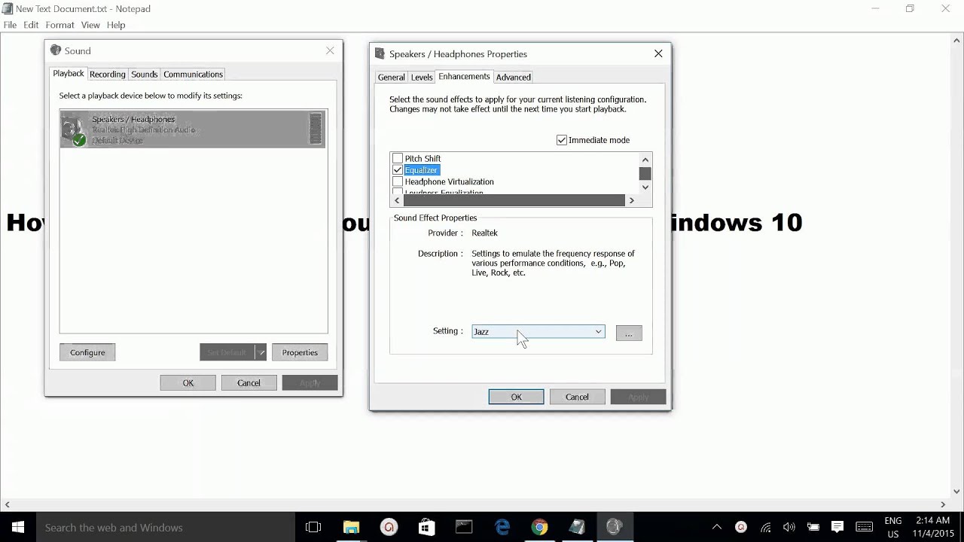This screenshot has width=964, height=542.
Task: Open the Action Center notifications icon
Action: coord(837,527)
